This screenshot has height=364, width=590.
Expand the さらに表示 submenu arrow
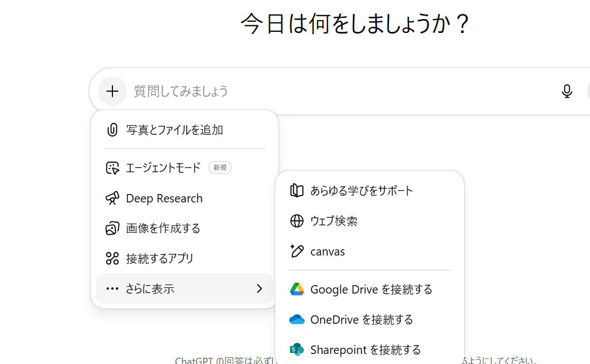coord(259,289)
